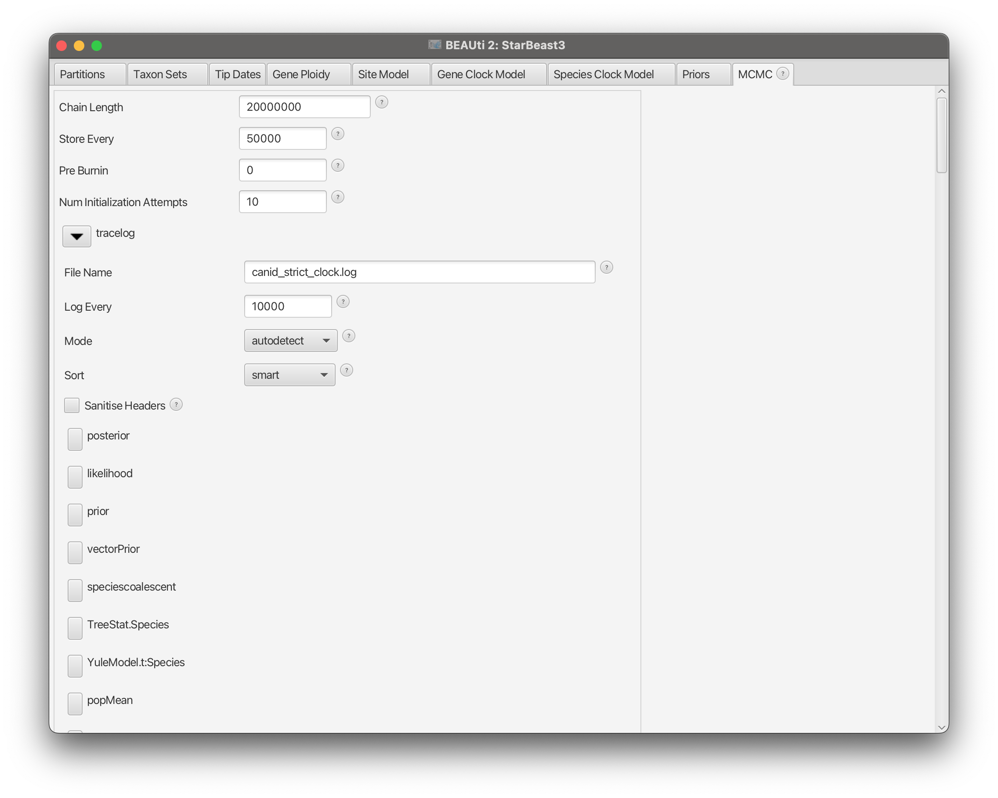Toggle the speciescoalescent logger button

tap(75, 591)
